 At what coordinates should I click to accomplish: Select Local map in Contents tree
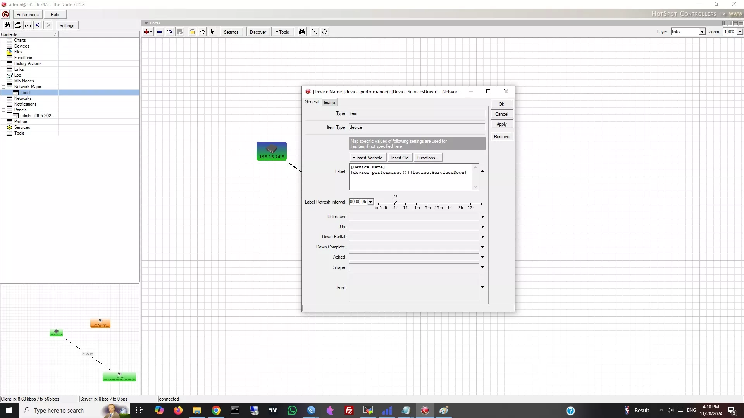[25, 93]
